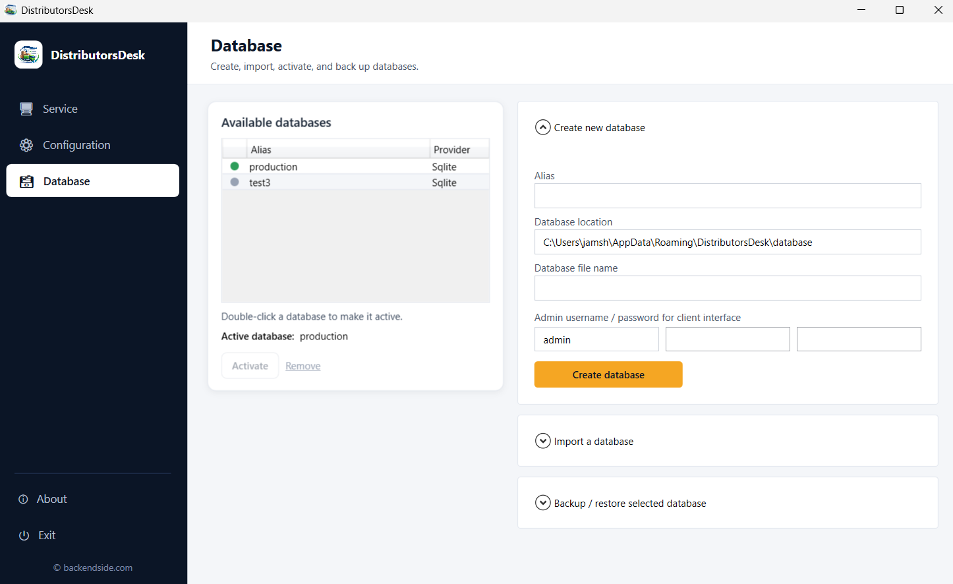Click the Activate button
953x584 pixels.
(x=250, y=366)
